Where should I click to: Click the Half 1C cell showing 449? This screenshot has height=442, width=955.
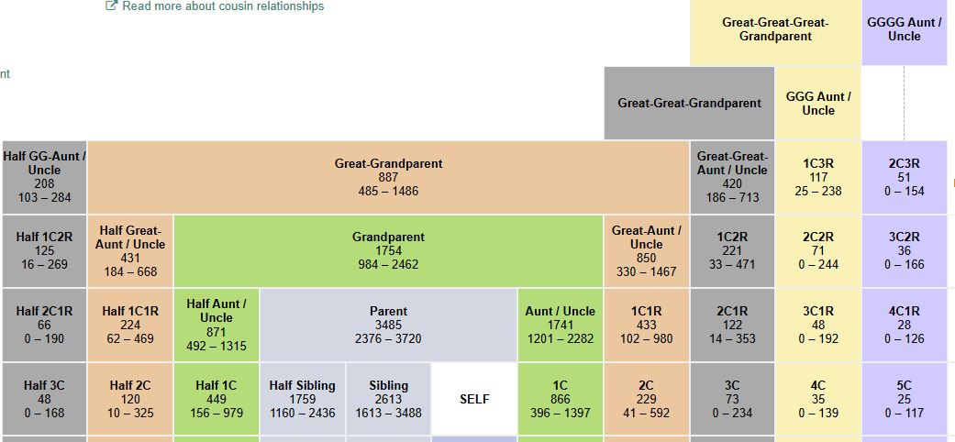click(x=216, y=399)
